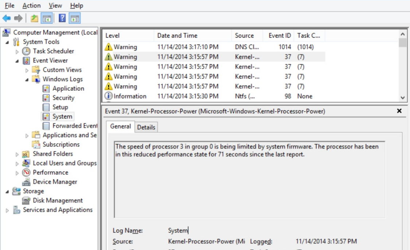Image resolution: width=410 pixels, height=250 pixels.
Task: Expand the Services and Applications node
Action: (7, 210)
